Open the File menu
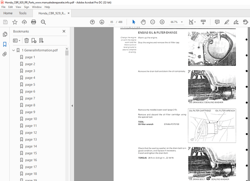Image resolution: width=250 pixels, height=181 pixels. click(3, 7)
